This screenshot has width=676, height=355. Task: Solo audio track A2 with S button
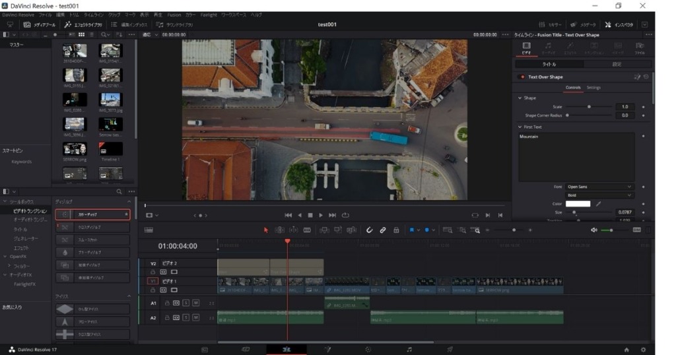[186, 317]
